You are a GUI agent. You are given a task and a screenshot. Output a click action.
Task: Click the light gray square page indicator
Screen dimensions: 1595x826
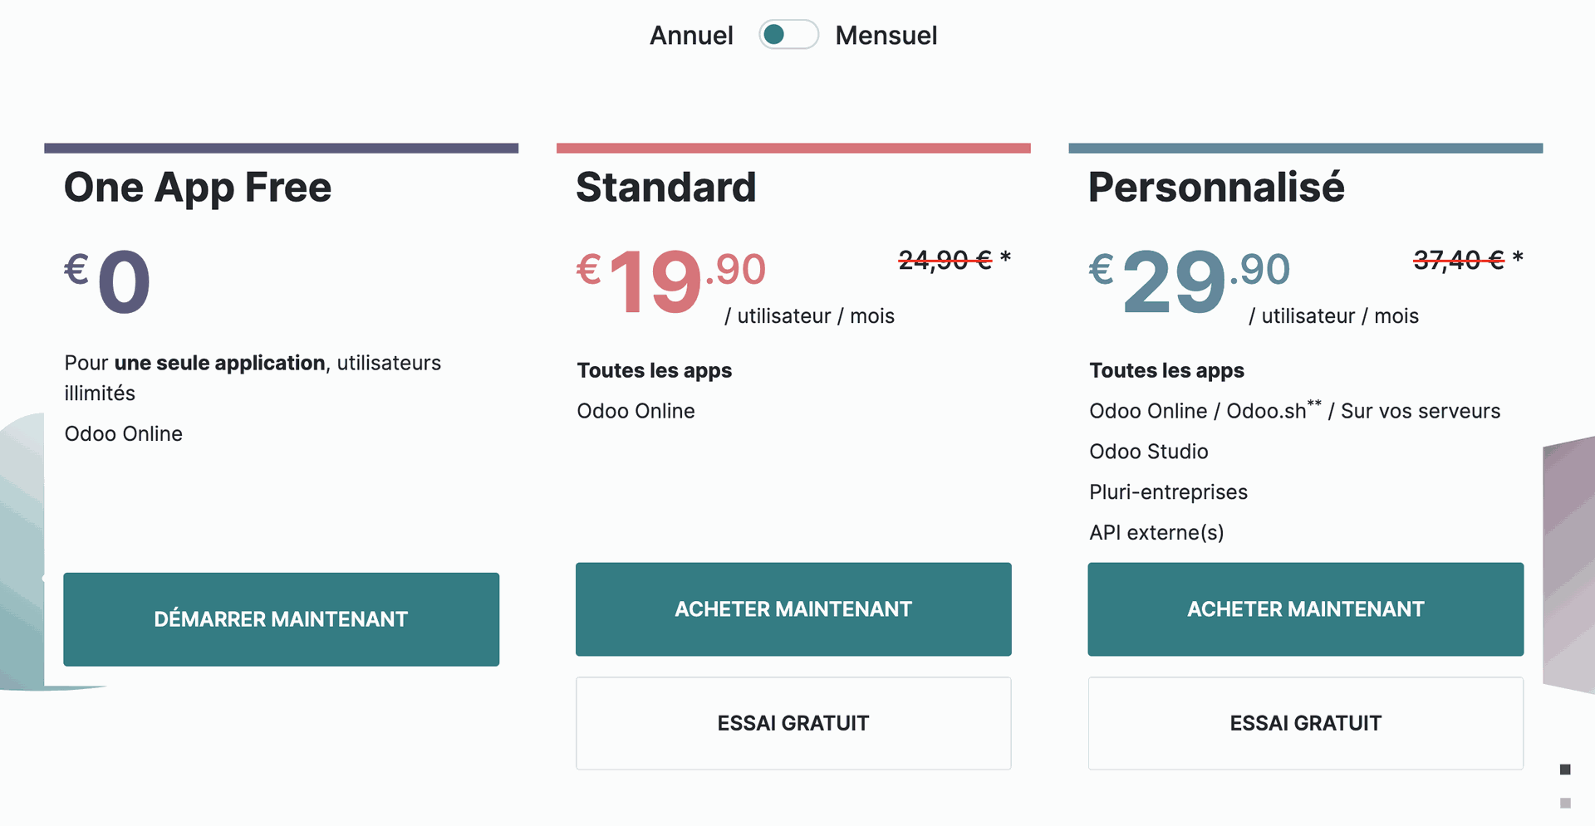tap(1565, 803)
